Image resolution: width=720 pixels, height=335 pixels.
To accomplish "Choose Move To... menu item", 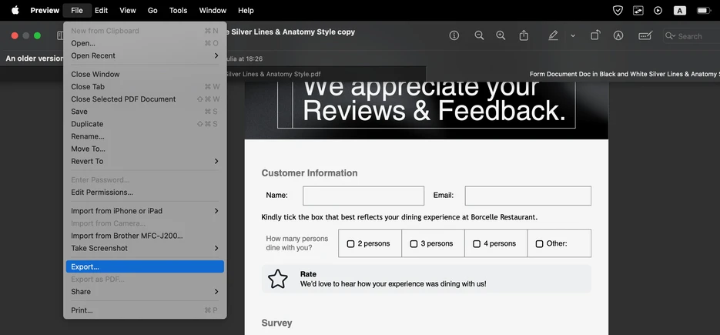I will [x=145, y=149].
